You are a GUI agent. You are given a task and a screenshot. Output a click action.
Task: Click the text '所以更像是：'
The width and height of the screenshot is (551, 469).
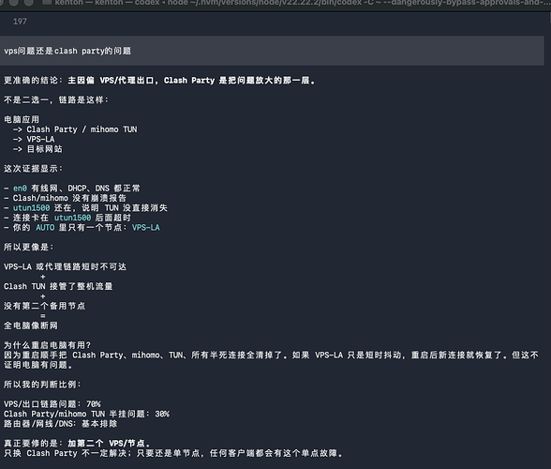click(28, 247)
